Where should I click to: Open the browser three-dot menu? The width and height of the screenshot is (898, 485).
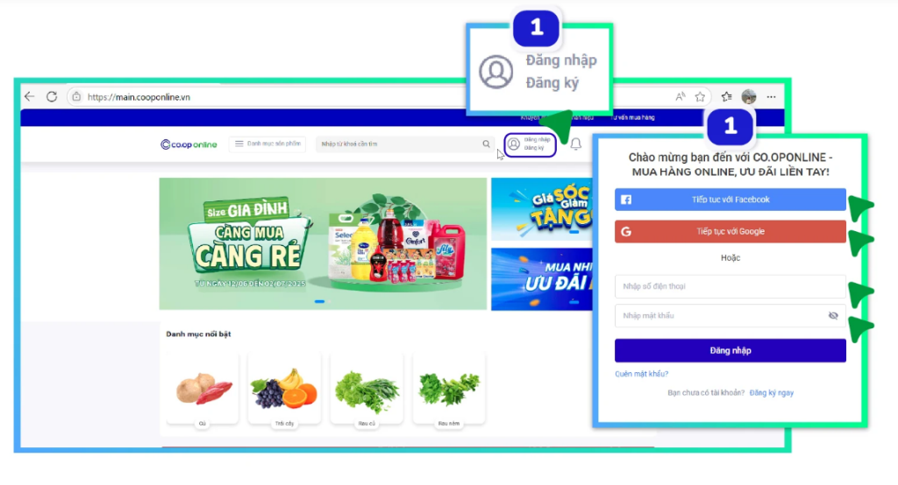pos(772,96)
